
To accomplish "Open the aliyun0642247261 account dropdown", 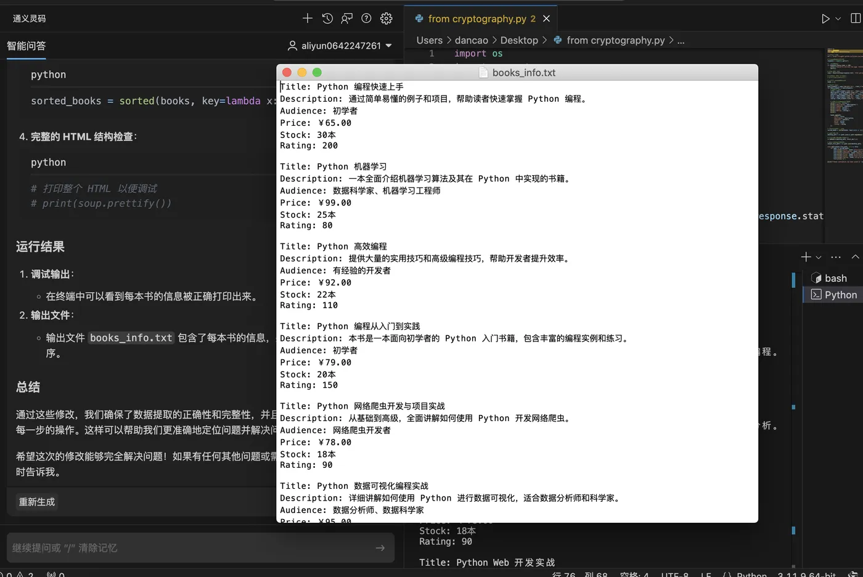I will pos(340,46).
